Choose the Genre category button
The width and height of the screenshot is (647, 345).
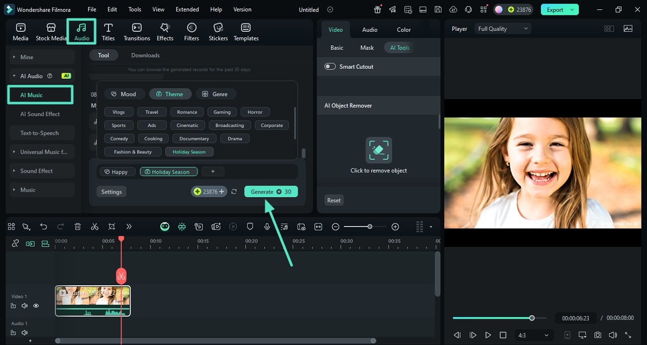(216, 94)
